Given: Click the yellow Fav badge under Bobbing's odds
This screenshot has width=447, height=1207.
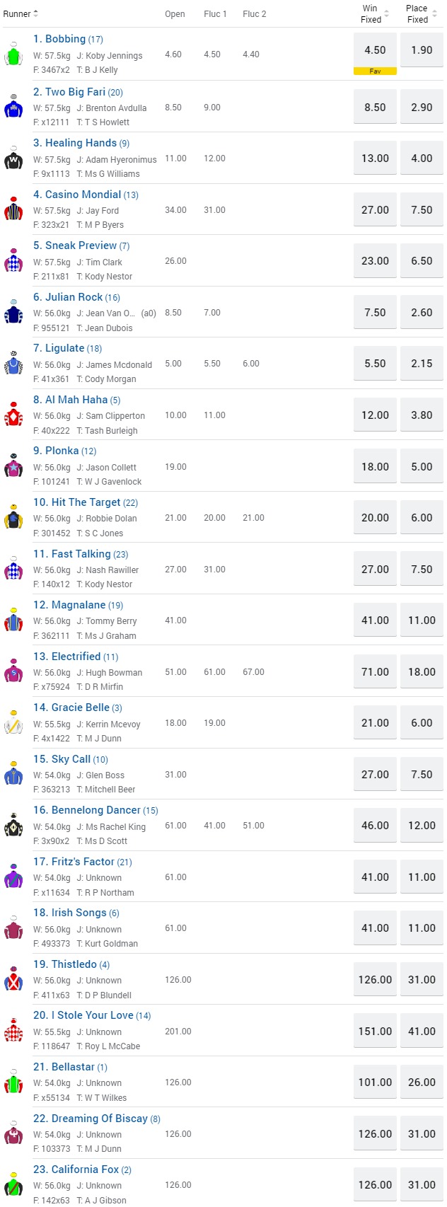Looking at the screenshot, I should [375, 71].
